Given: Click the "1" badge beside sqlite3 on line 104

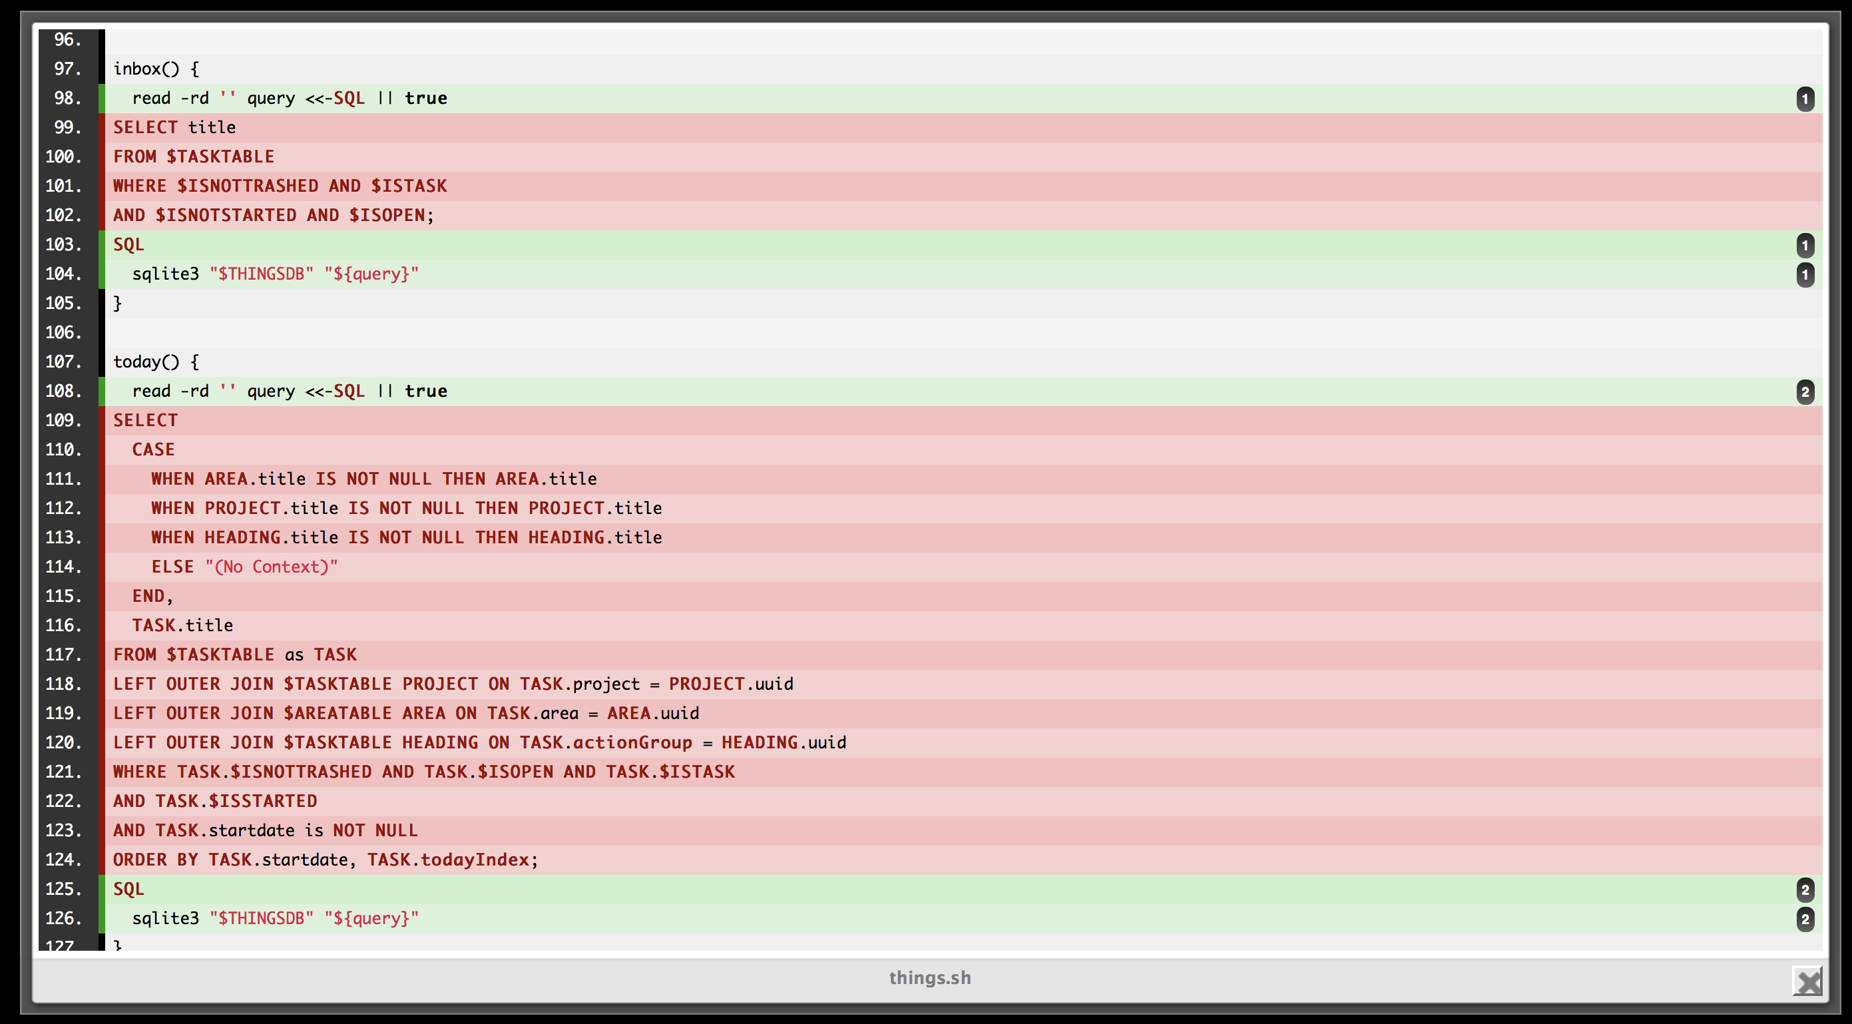Looking at the screenshot, I should 1805,273.
